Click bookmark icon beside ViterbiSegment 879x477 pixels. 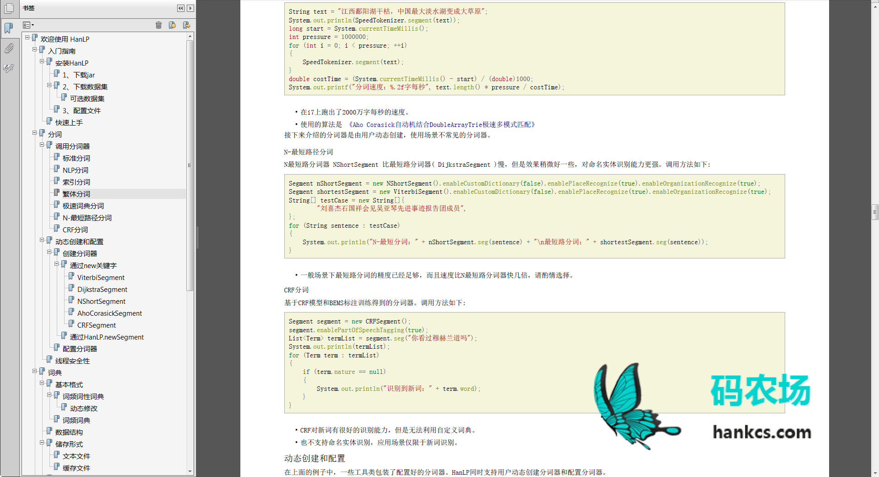pyautogui.click(x=71, y=276)
